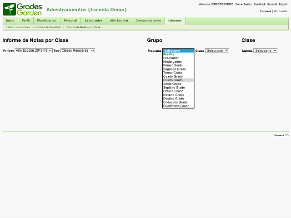Image resolution: width=291 pixels, height=218 pixels.
Task: Pick Pre-Kinder from the Programa options
Action: pos(171,58)
